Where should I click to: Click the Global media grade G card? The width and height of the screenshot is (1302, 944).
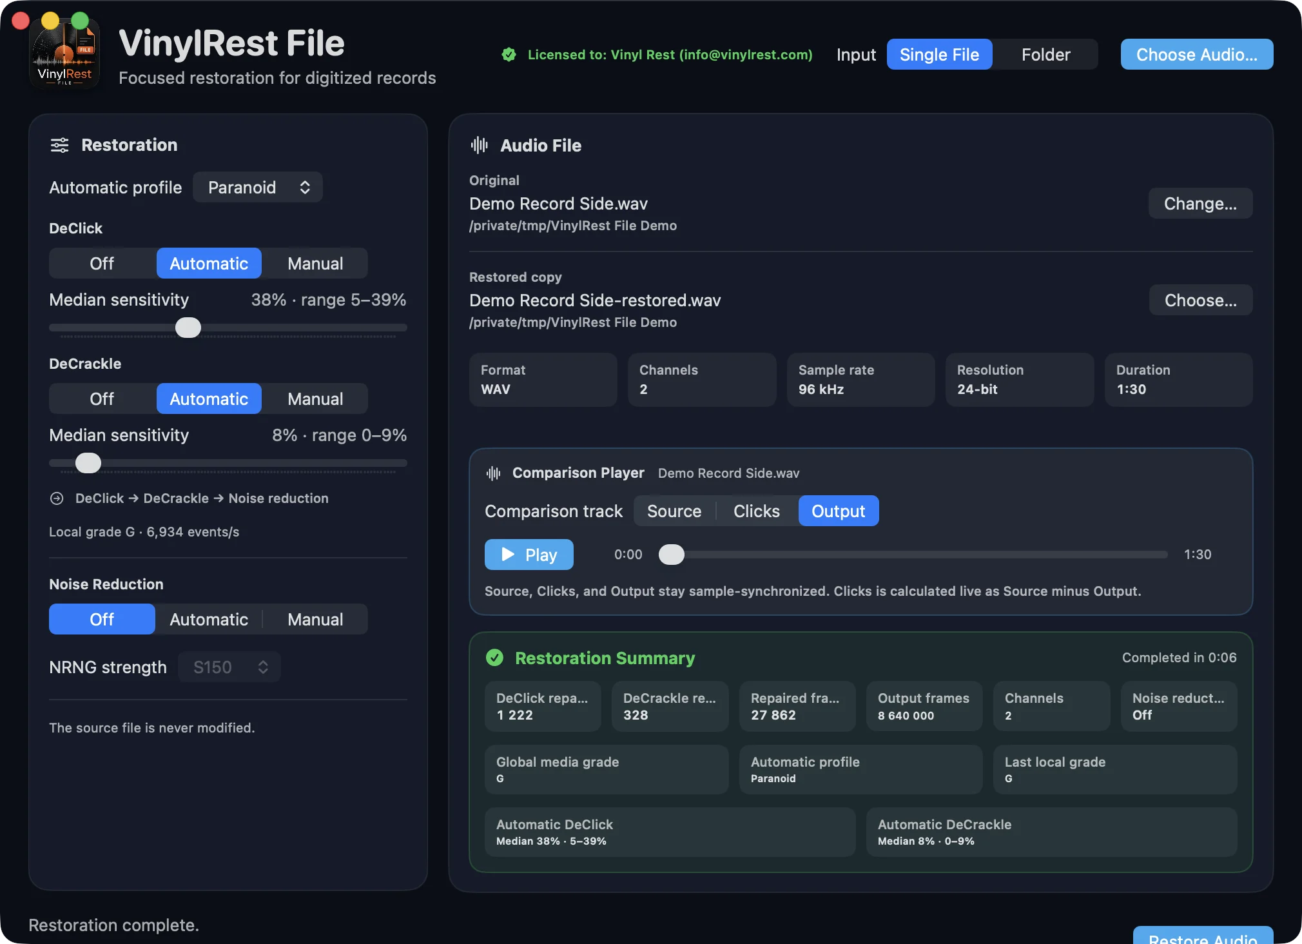[x=607, y=769]
